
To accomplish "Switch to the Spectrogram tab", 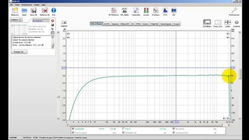I will [x=166, y=24].
